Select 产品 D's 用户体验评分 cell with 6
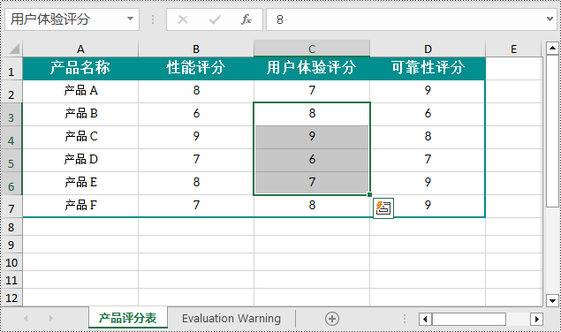 tap(312, 160)
